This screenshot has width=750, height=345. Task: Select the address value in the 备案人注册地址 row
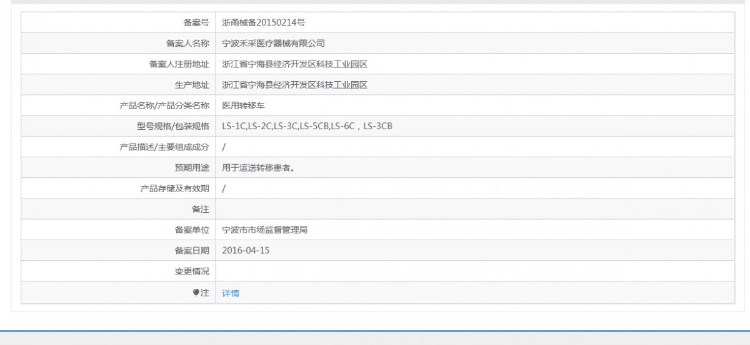coord(294,64)
